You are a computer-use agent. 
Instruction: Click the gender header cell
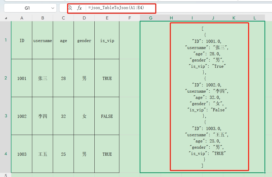coord(84,40)
